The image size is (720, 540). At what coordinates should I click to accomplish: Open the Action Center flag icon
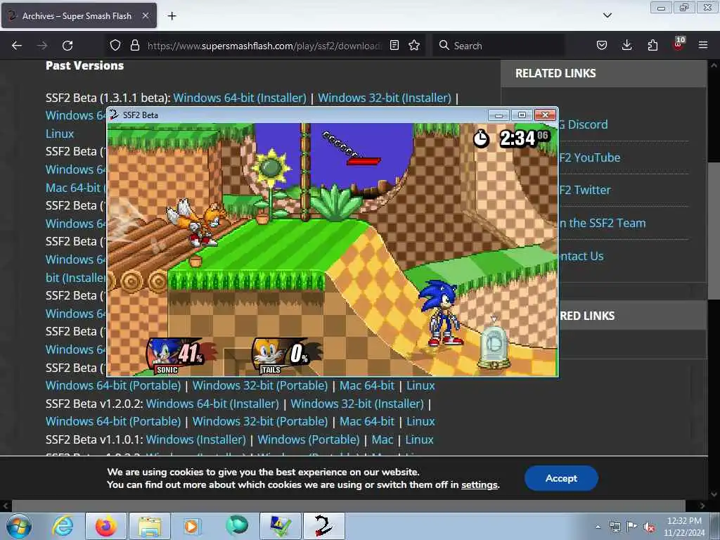pos(632,527)
